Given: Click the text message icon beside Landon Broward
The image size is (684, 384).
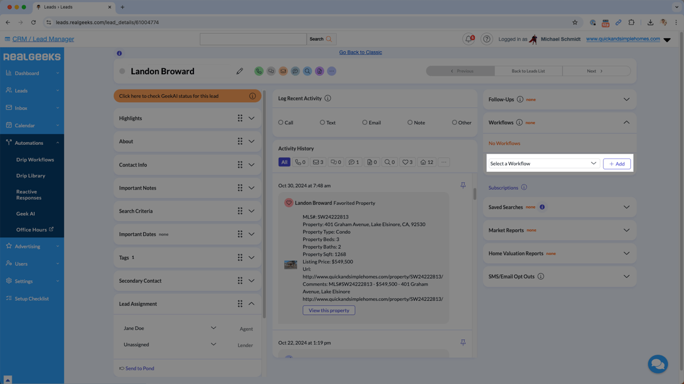Looking at the screenshot, I should [271, 71].
